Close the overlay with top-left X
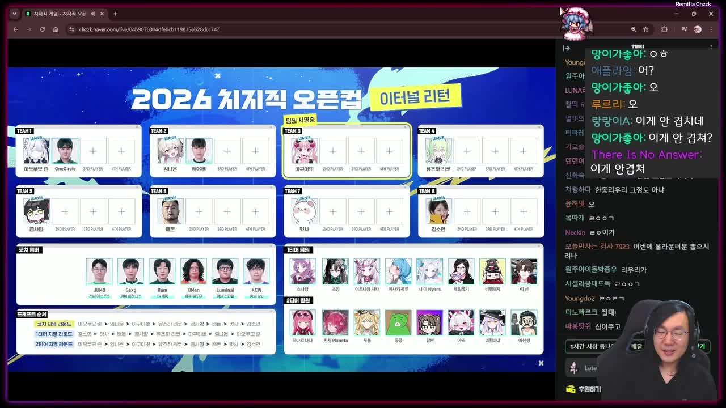Image resolution: width=726 pixels, height=408 pixels. [217, 75]
